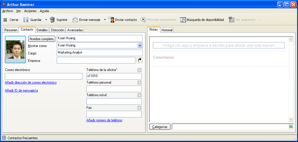Click the Cargo field with Marketing Analyst
This screenshot has height=142, width=298.
coord(100,53)
